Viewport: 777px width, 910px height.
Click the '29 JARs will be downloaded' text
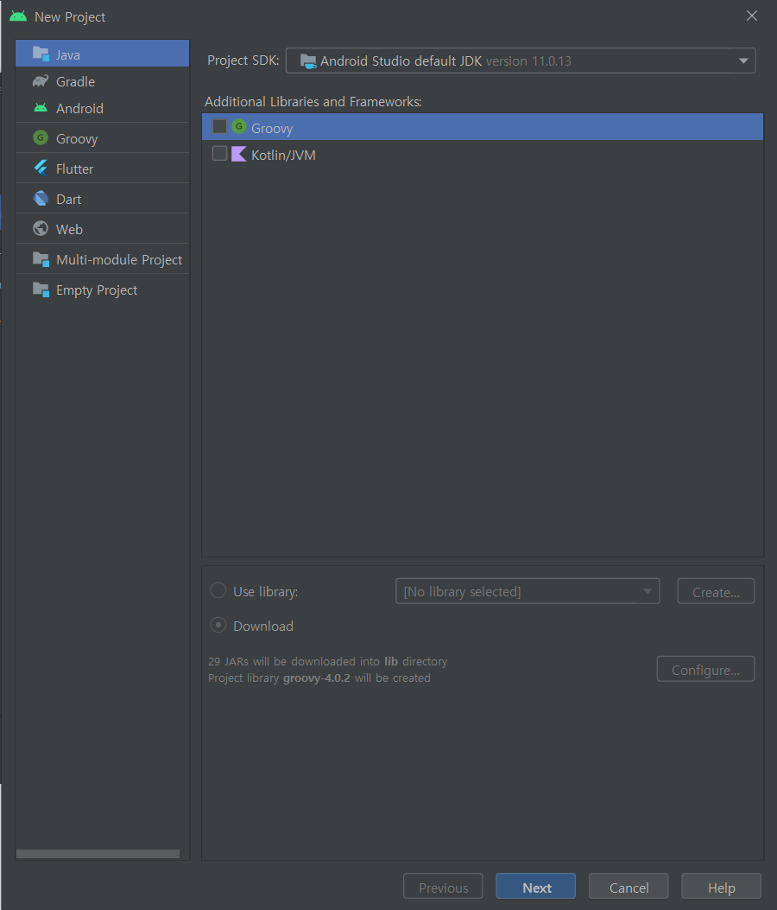click(327, 661)
